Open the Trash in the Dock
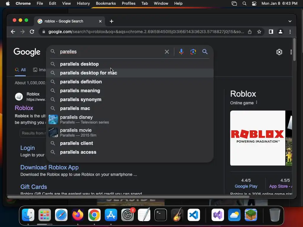 click(x=275, y=215)
